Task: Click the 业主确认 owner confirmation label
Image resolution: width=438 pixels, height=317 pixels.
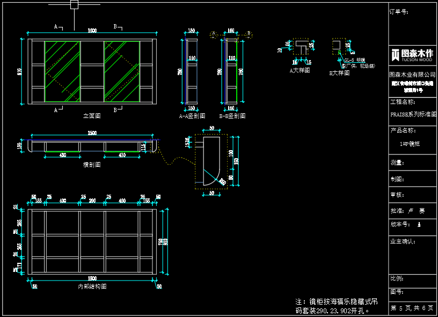Action: 403,242
